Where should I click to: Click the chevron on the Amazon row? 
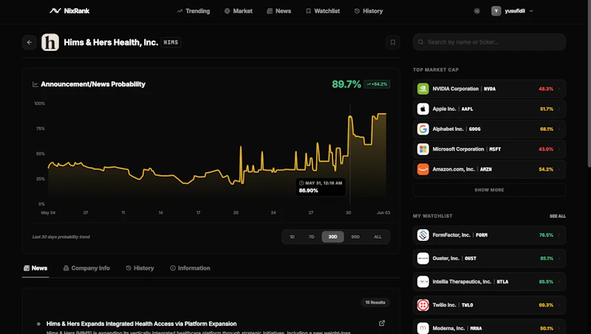click(x=559, y=169)
